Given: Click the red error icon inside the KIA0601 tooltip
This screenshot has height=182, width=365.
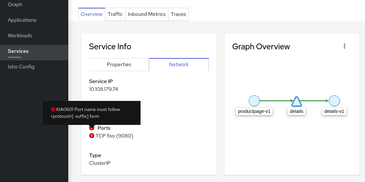Looking at the screenshot, I should (x=53, y=109).
